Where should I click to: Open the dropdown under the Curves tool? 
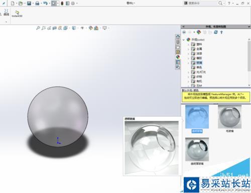click(6, 22)
